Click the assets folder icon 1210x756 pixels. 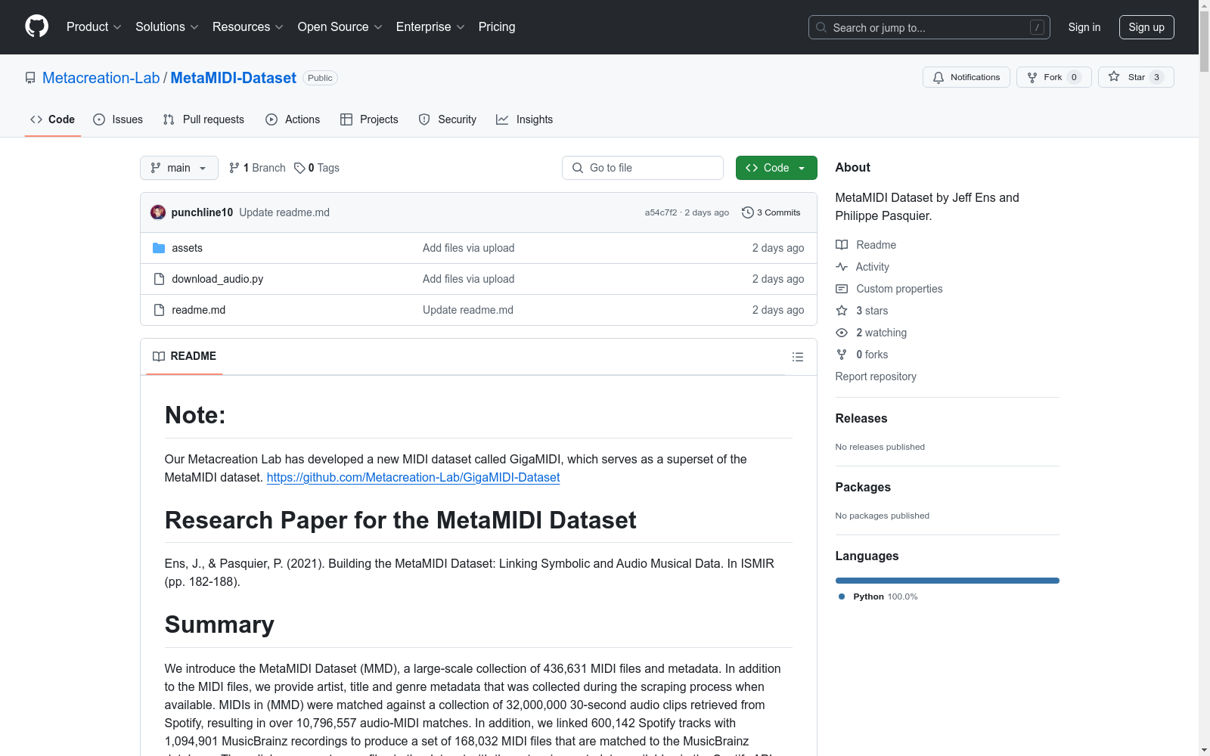click(159, 248)
